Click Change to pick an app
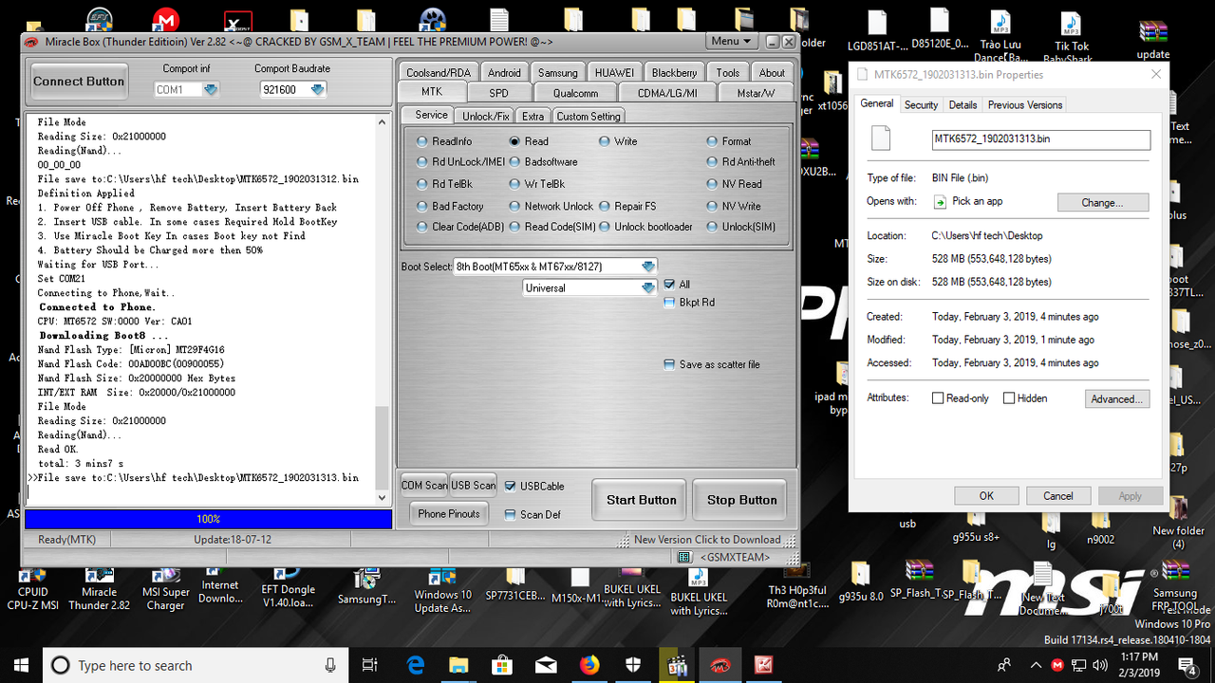This screenshot has width=1215, height=683. 1103,200
